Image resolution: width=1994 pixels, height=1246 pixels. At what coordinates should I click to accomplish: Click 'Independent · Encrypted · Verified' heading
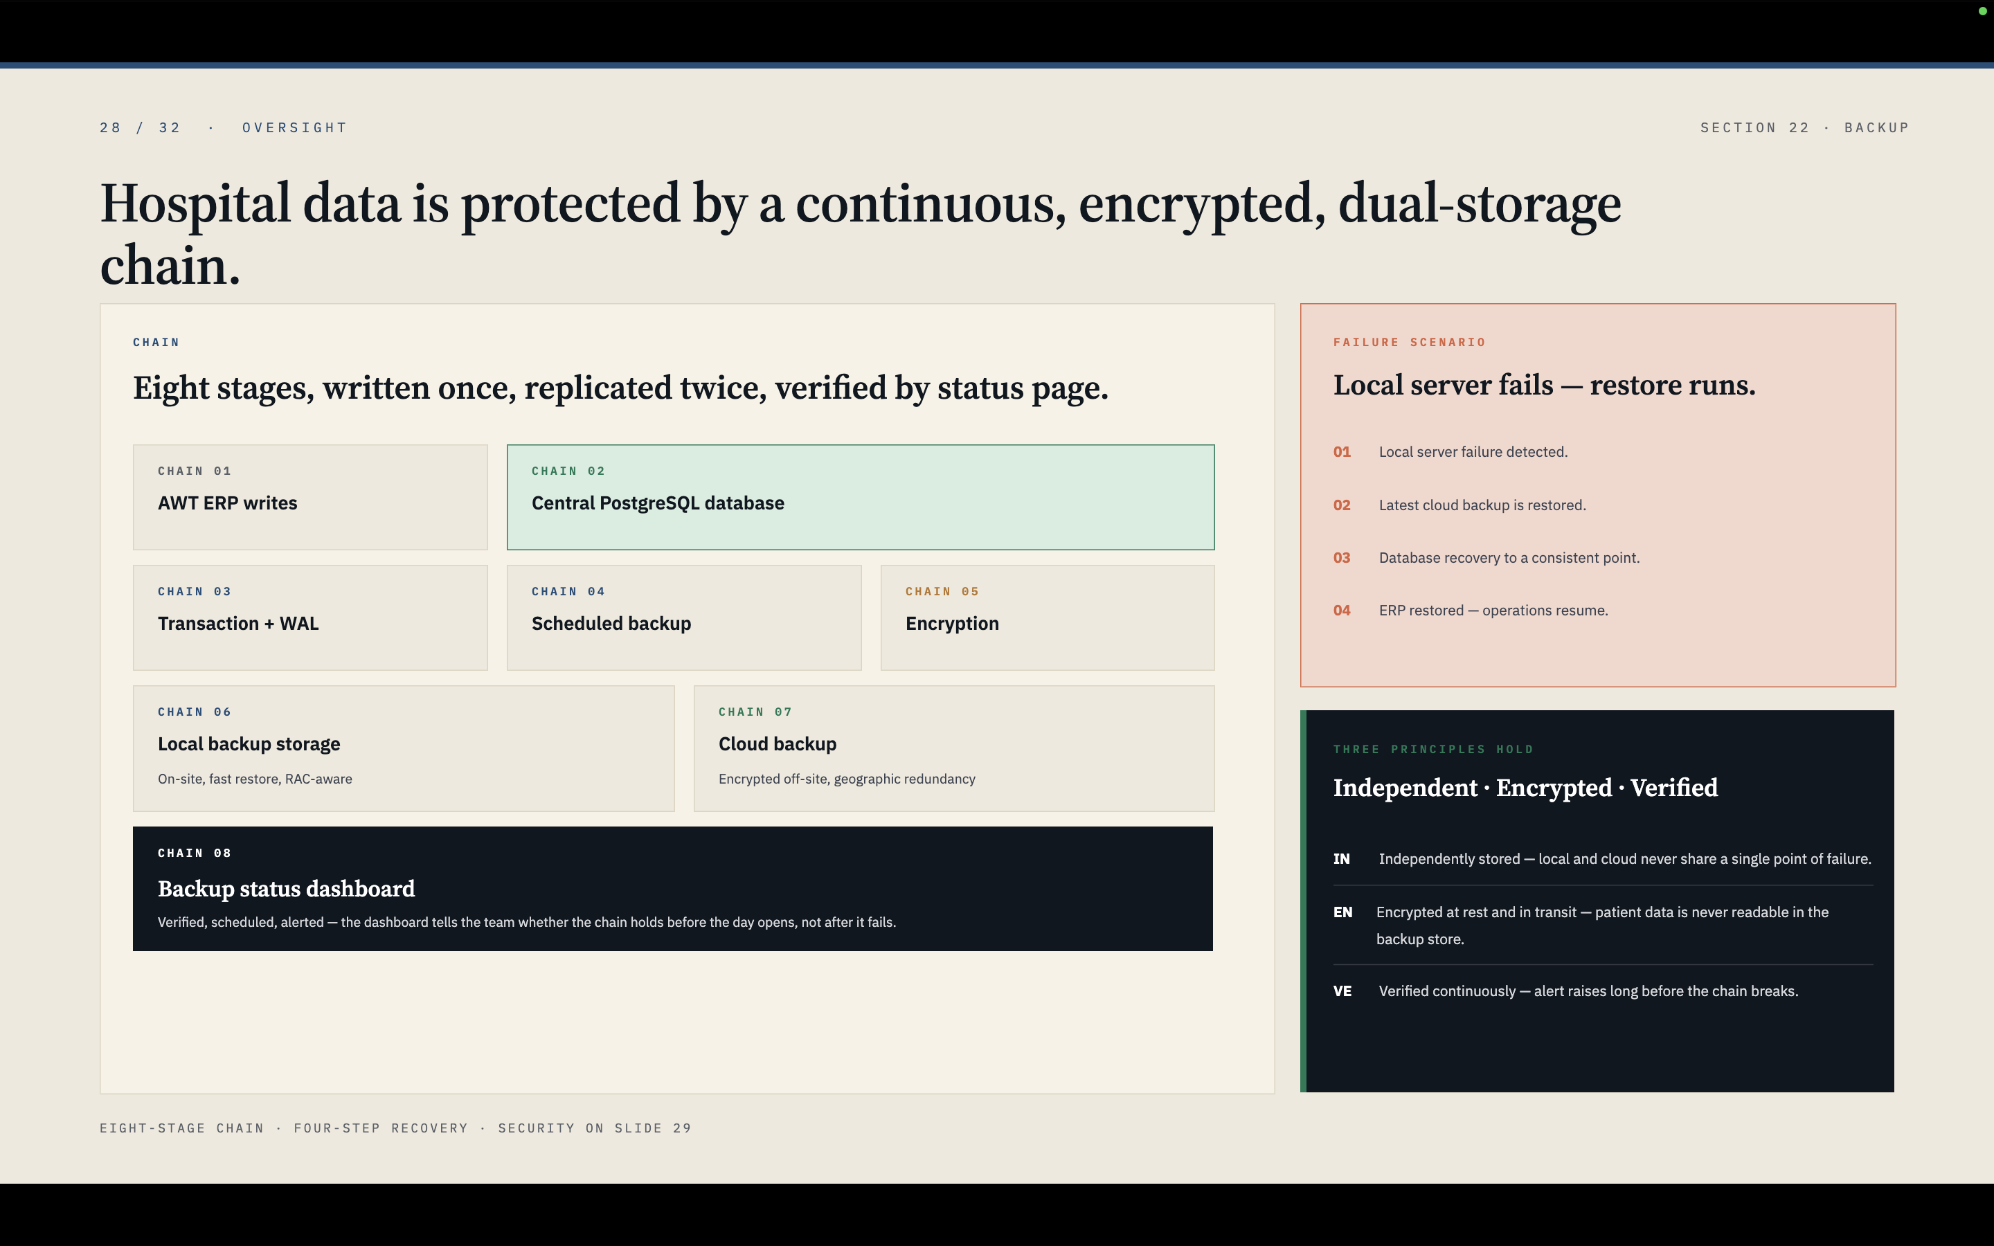click(1525, 788)
